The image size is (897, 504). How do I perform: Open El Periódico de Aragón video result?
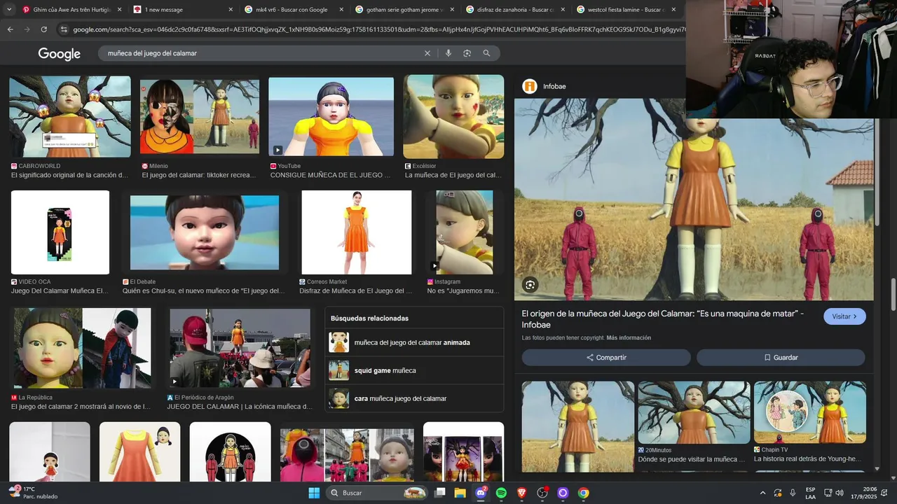tap(240, 349)
